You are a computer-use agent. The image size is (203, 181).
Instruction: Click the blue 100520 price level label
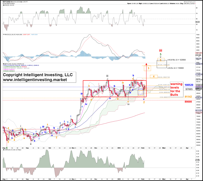click(189, 85)
